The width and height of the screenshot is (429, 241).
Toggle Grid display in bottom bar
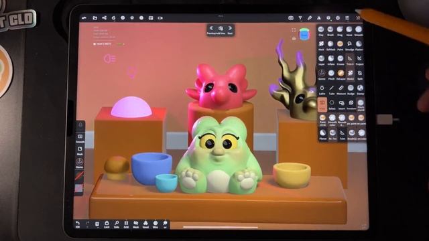pos(126,224)
